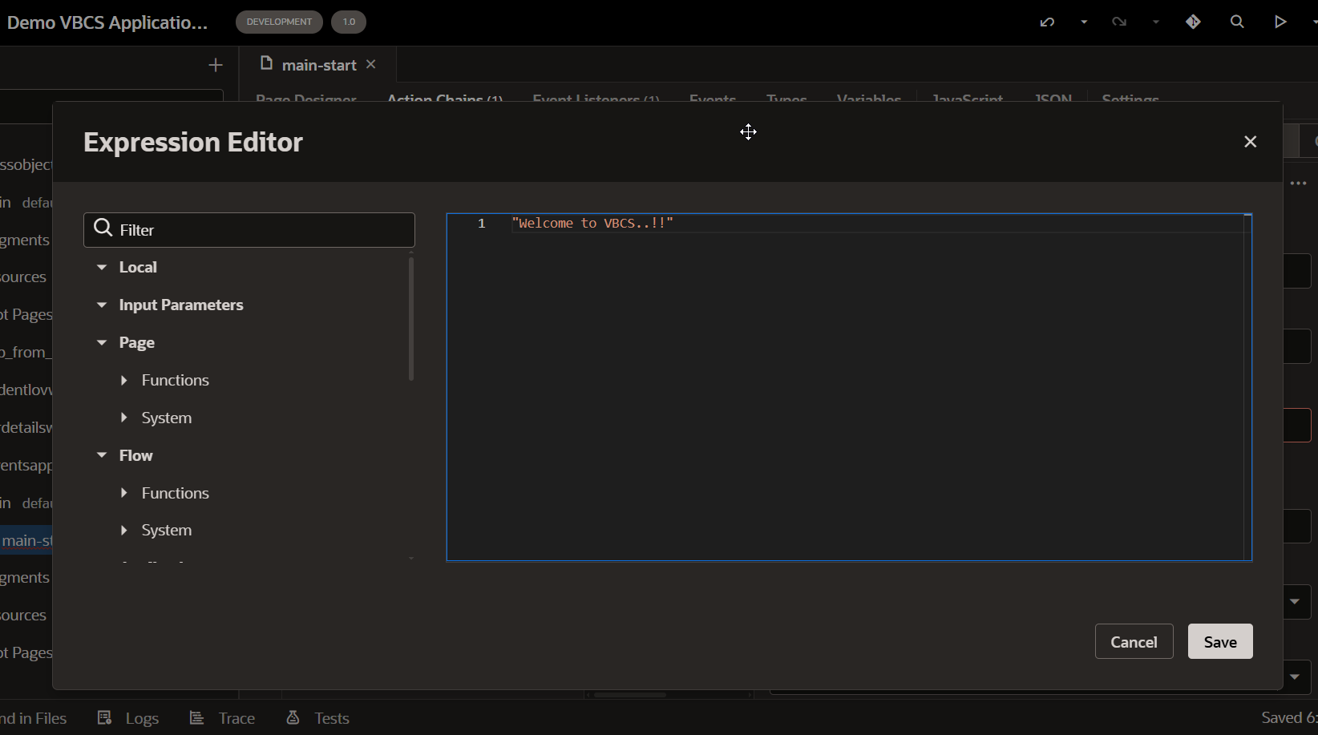Click the Trace icon in footer
Screen dimensions: 1318x735
196,717
